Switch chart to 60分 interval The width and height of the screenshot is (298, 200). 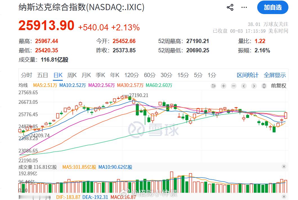point(150,75)
